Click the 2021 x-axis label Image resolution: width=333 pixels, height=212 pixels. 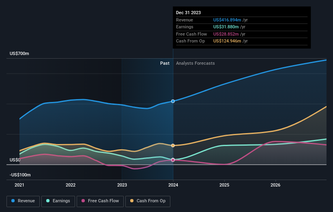point(19,185)
